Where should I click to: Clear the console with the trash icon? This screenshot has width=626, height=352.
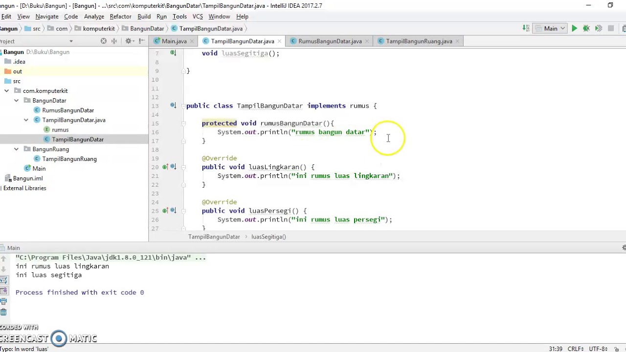click(x=3, y=312)
